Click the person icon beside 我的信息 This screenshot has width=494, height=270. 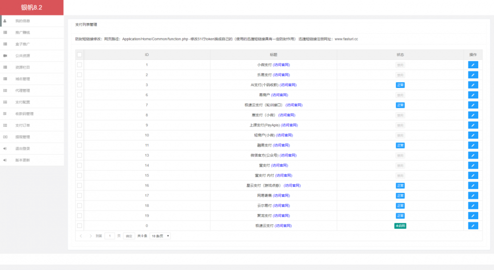coord(5,21)
